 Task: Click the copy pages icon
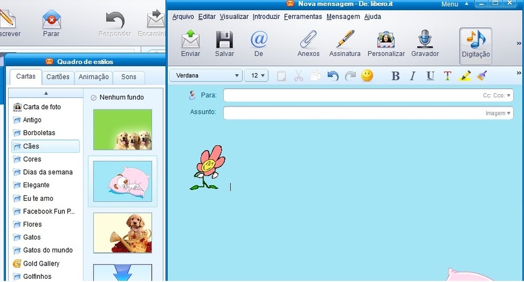tap(315, 76)
